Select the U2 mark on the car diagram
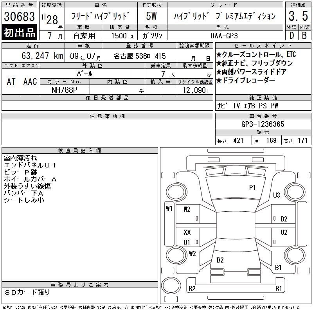 (284, 232)
